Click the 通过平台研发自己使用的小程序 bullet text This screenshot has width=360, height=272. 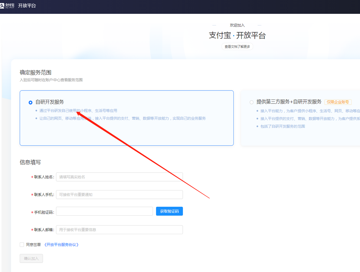point(78,110)
